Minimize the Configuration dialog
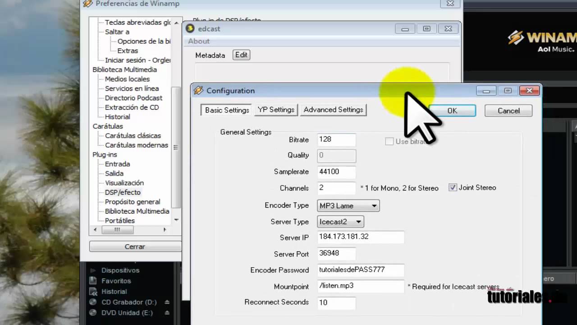This screenshot has width=577, height=325. click(486, 91)
